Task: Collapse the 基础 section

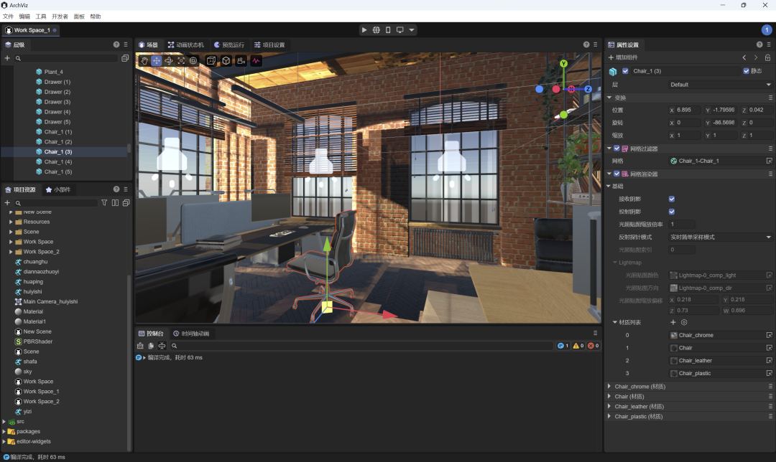Action: pyautogui.click(x=609, y=187)
